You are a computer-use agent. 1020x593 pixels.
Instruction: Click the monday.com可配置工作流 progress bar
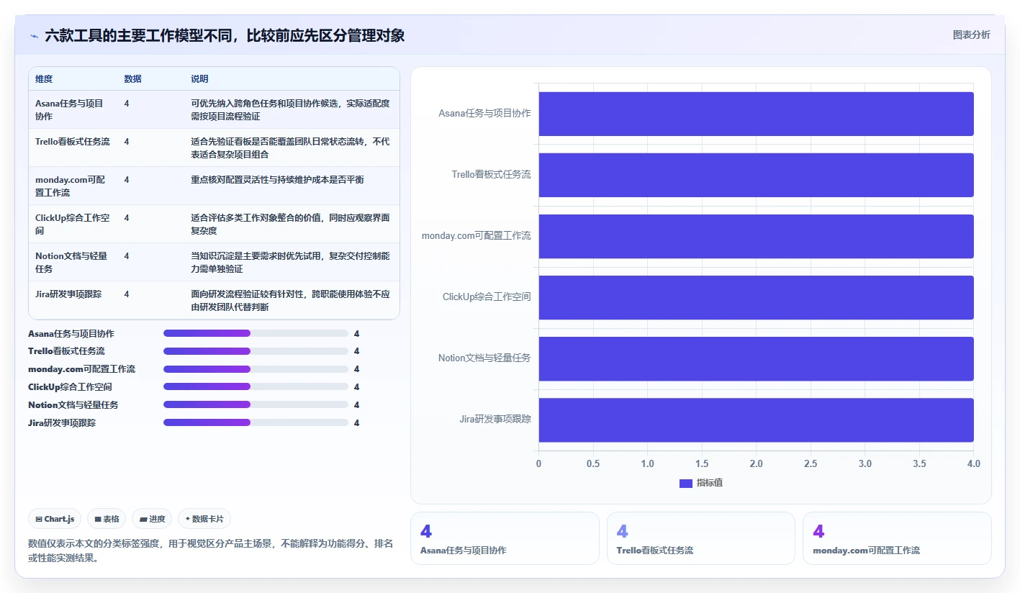click(256, 369)
